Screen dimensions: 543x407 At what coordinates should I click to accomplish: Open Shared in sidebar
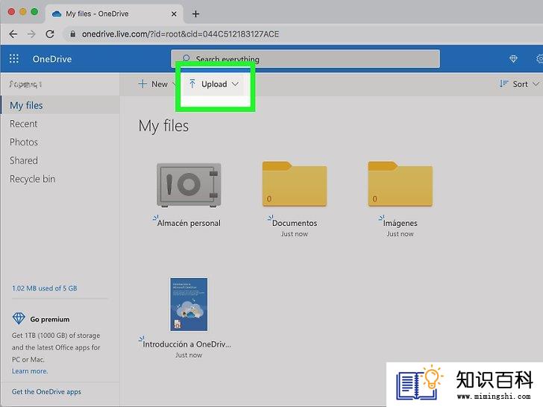24,160
